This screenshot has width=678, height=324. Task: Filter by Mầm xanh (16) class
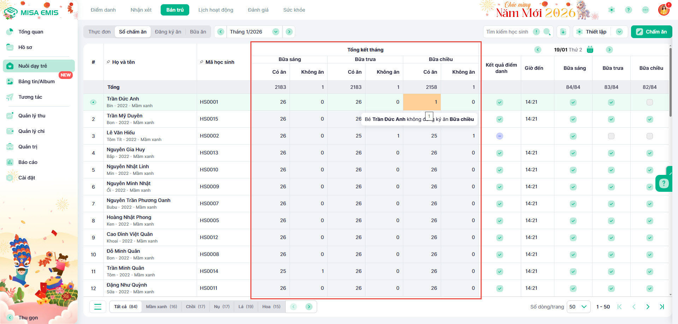(161, 307)
